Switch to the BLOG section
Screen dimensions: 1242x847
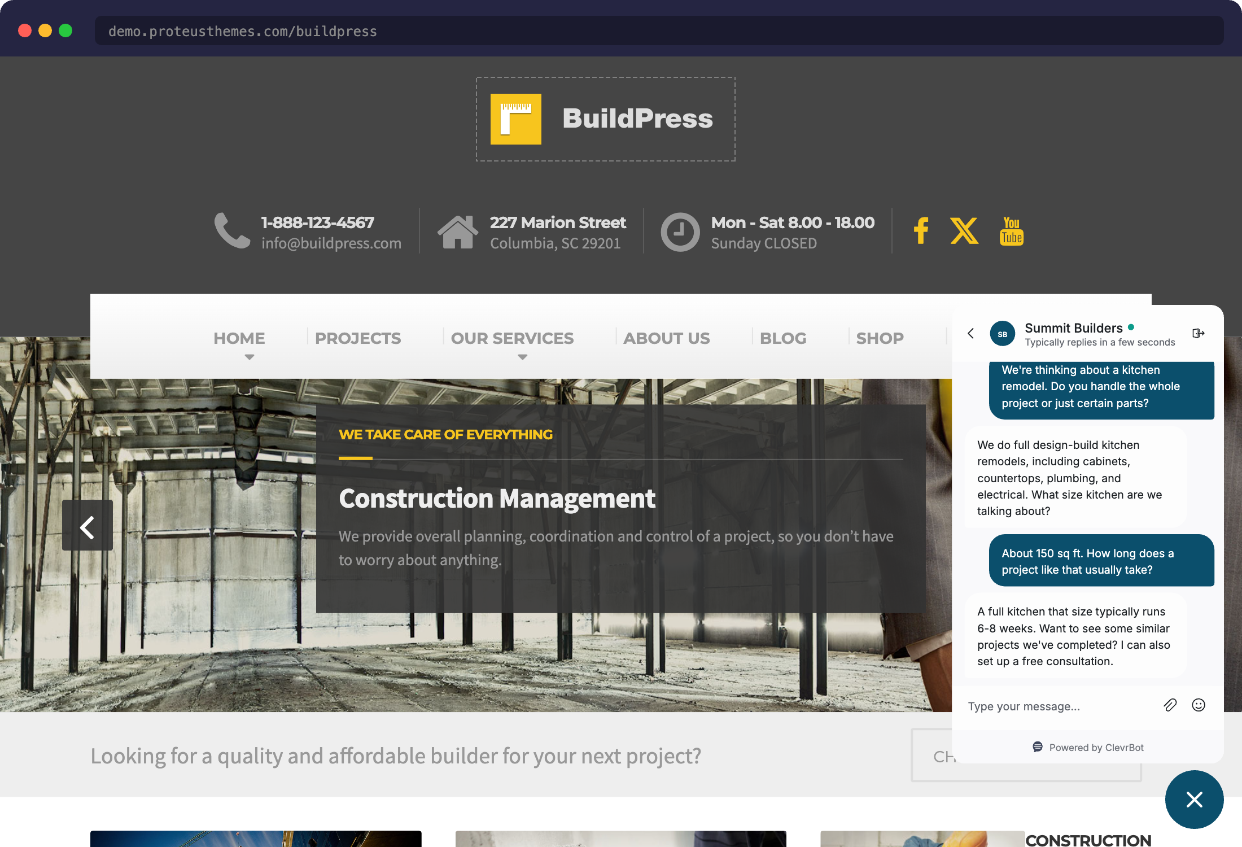click(783, 338)
